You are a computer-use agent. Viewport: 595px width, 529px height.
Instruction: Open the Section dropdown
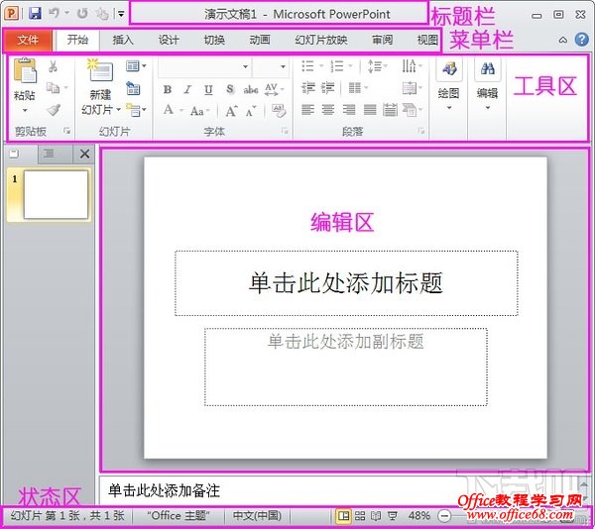[x=136, y=110]
